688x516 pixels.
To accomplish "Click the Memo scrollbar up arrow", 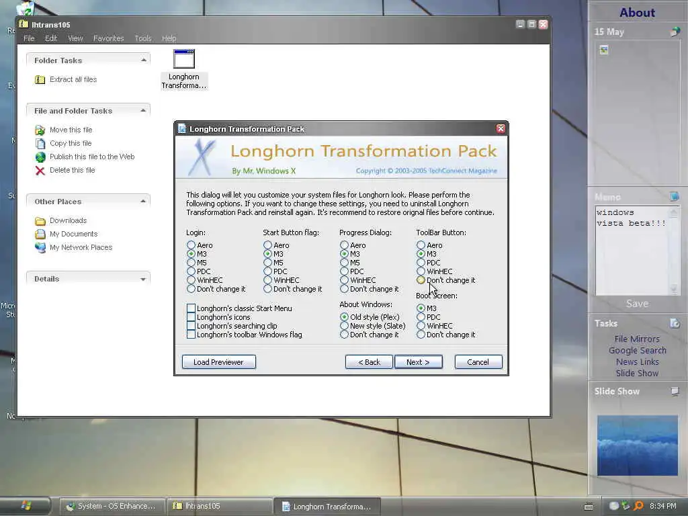I will 674,212.
